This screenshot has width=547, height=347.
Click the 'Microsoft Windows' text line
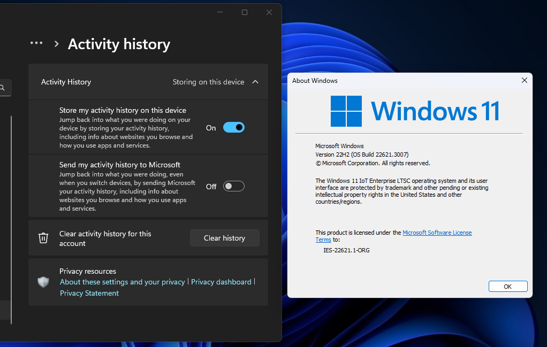(339, 146)
